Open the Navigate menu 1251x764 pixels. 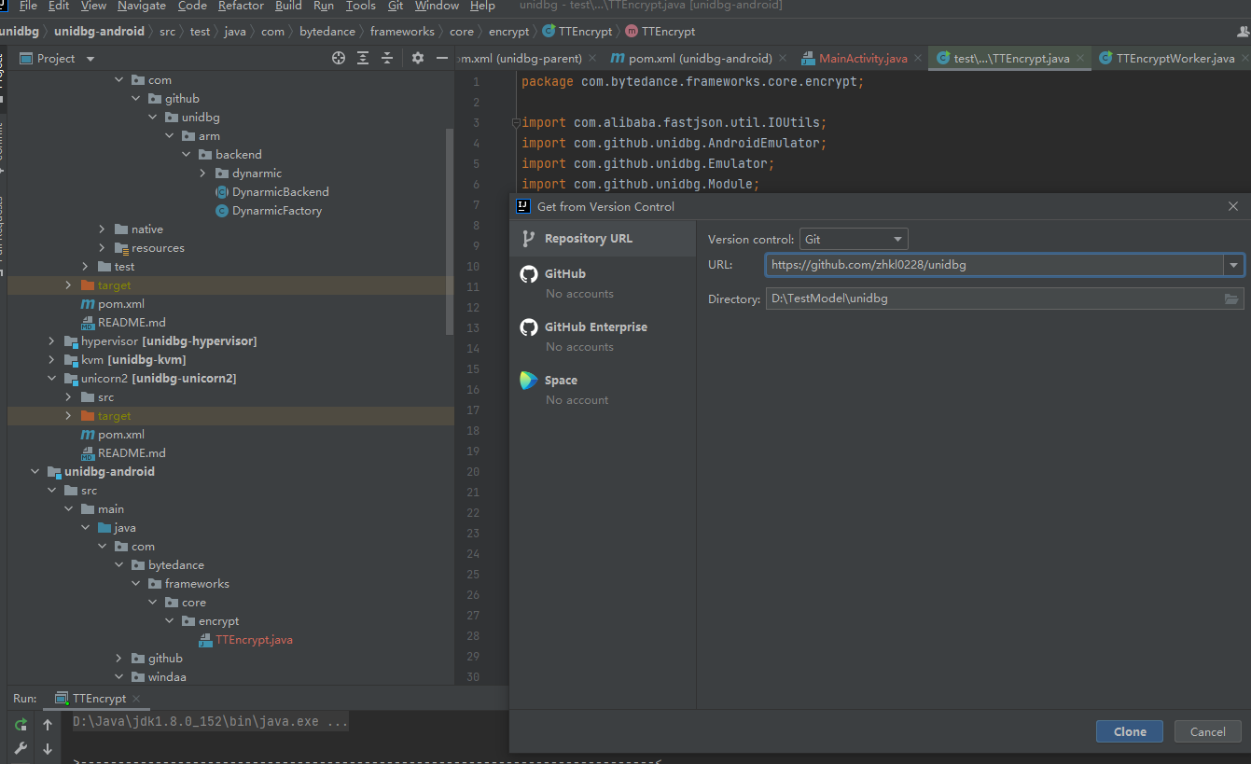pos(141,6)
